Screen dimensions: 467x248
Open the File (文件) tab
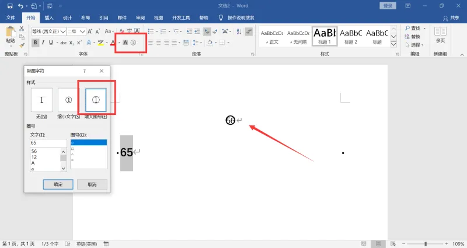pos(11,18)
